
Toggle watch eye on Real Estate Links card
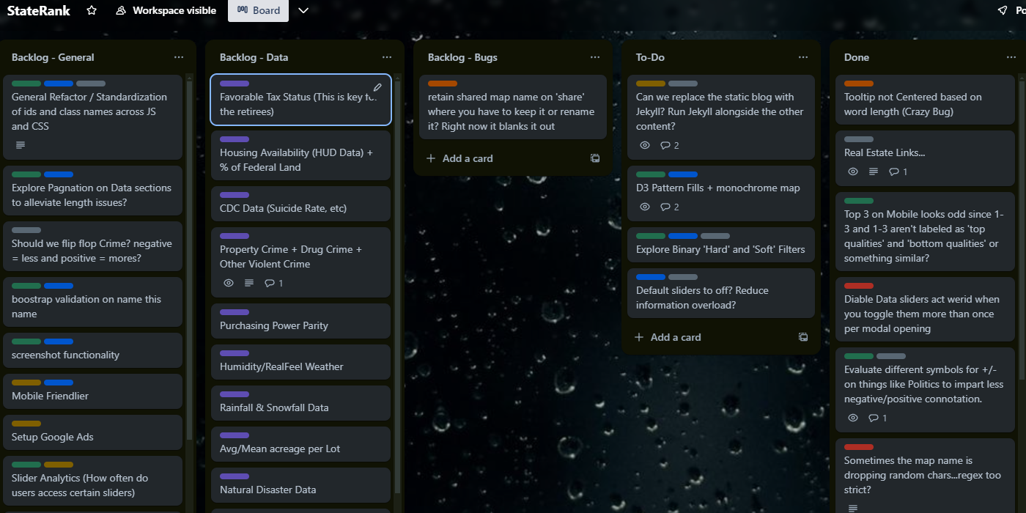[x=852, y=171]
